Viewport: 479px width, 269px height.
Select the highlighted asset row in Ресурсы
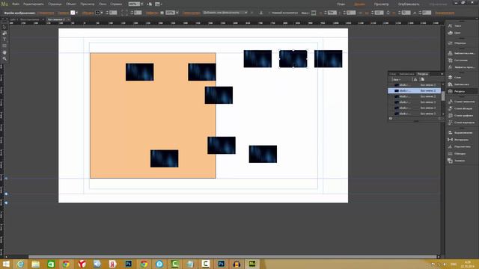pos(414,90)
